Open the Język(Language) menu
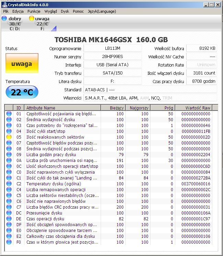The image size is (223, 256). pos(102,11)
